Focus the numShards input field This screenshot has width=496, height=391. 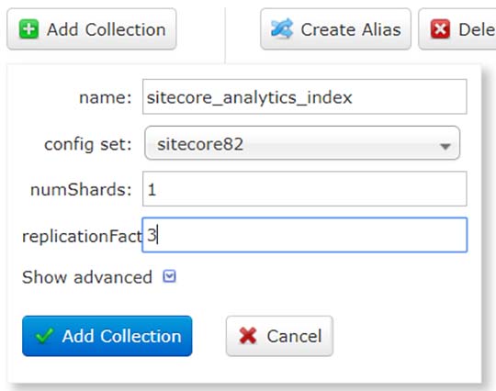pos(305,189)
